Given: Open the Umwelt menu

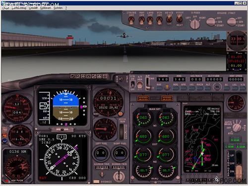Looking at the screenshot, I should pos(33,8).
